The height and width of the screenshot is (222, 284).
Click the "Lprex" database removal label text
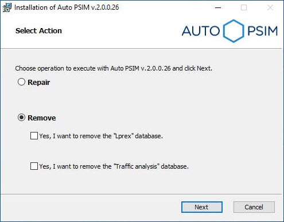(101, 136)
